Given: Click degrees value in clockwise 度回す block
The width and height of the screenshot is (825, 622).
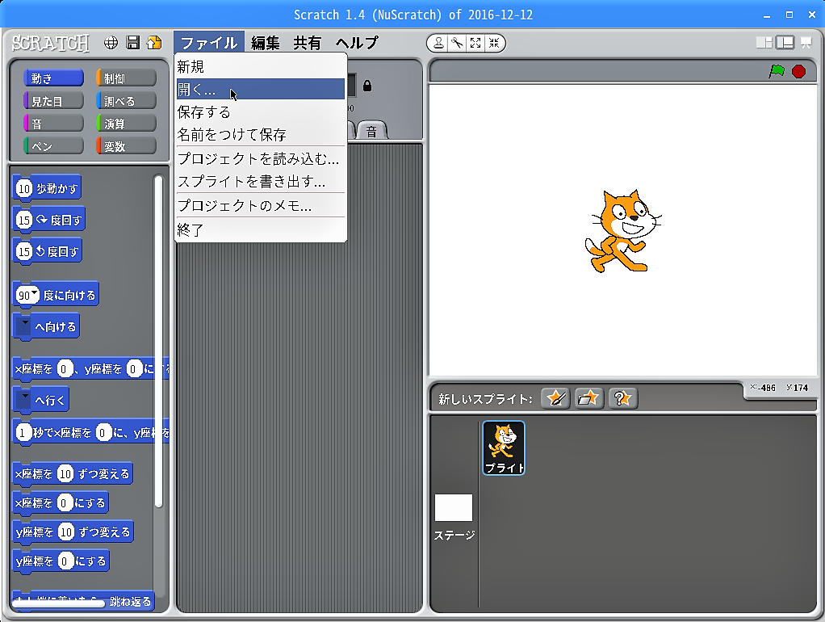Looking at the screenshot, I should pyautogui.click(x=24, y=220).
